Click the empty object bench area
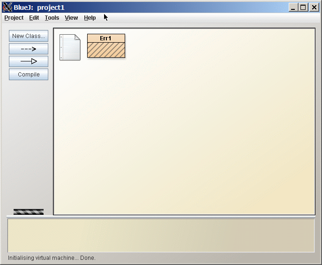This screenshot has width=322, height=265. pyautogui.click(x=161, y=235)
